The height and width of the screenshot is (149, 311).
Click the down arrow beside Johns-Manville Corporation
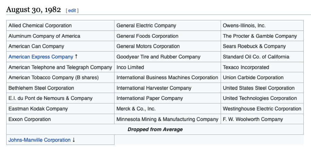(x=74, y=140)
